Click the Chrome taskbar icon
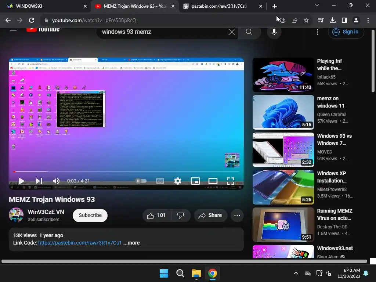 [x=213, y=273]
